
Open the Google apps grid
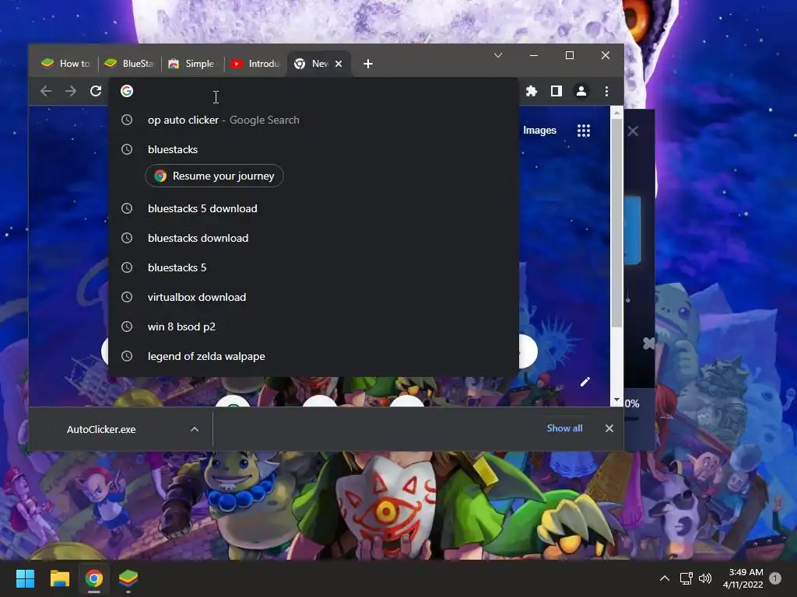pyautogui.click(x=584, y=131)
